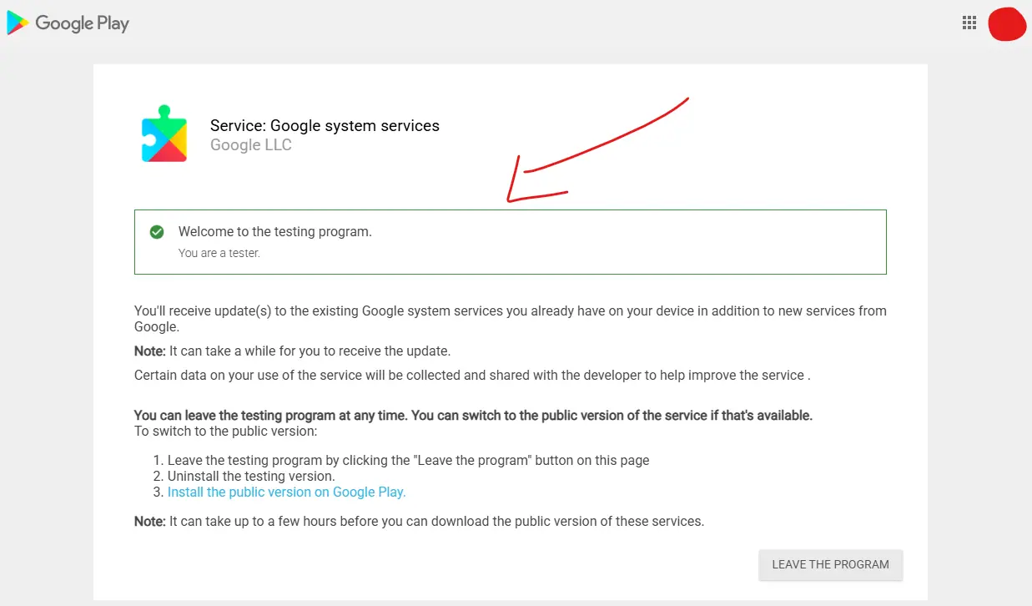The image size is (1032, 606).
Task: Open Install the public version on Google Play link
Action: pos(286,492)
